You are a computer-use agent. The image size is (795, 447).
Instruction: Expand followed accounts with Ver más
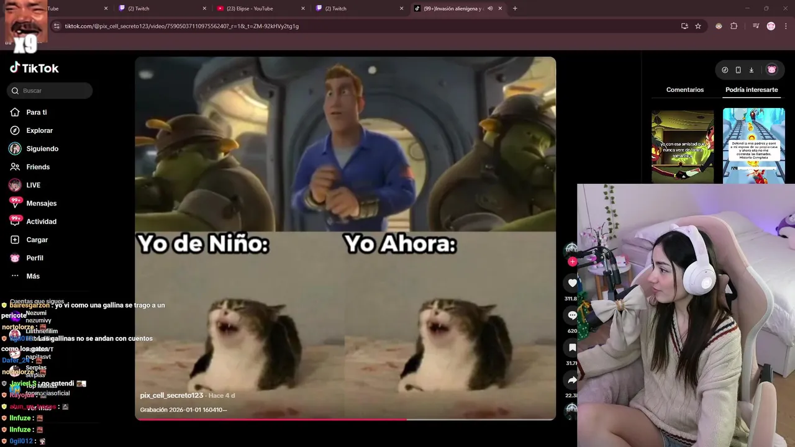pyautogui.click(x=39, y=408)
